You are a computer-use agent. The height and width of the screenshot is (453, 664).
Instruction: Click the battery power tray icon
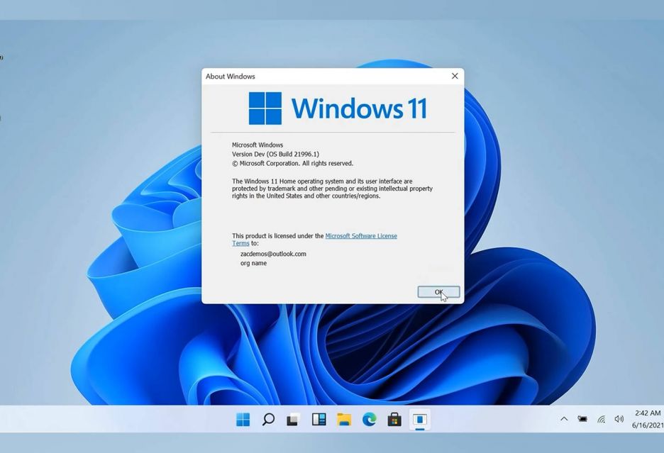click(582, 419)
